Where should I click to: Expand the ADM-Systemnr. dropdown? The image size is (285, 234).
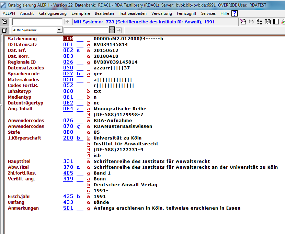[x=59, y=30]
